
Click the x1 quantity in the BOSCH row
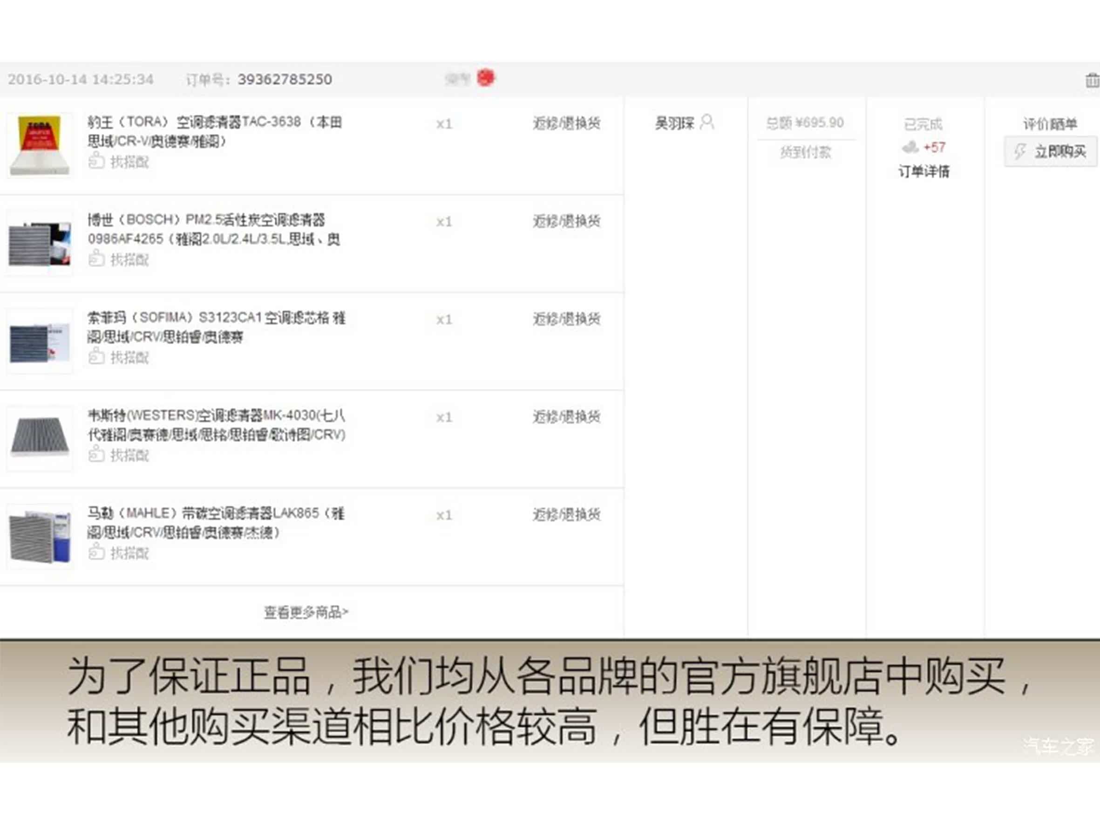point(444,222)
